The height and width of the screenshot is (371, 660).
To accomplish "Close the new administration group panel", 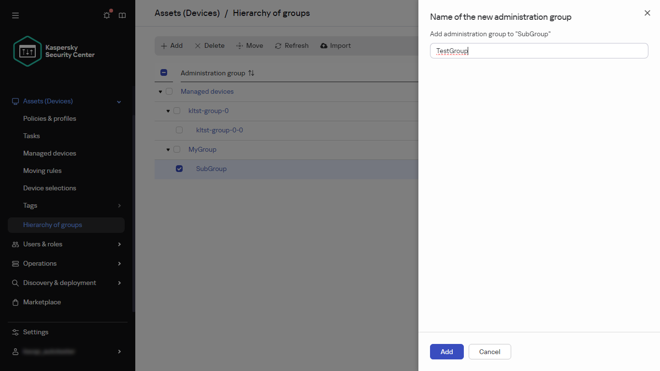I will [647, 13].
